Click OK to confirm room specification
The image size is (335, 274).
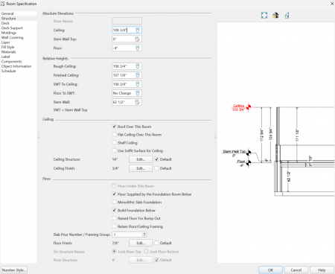pos(270,270)
